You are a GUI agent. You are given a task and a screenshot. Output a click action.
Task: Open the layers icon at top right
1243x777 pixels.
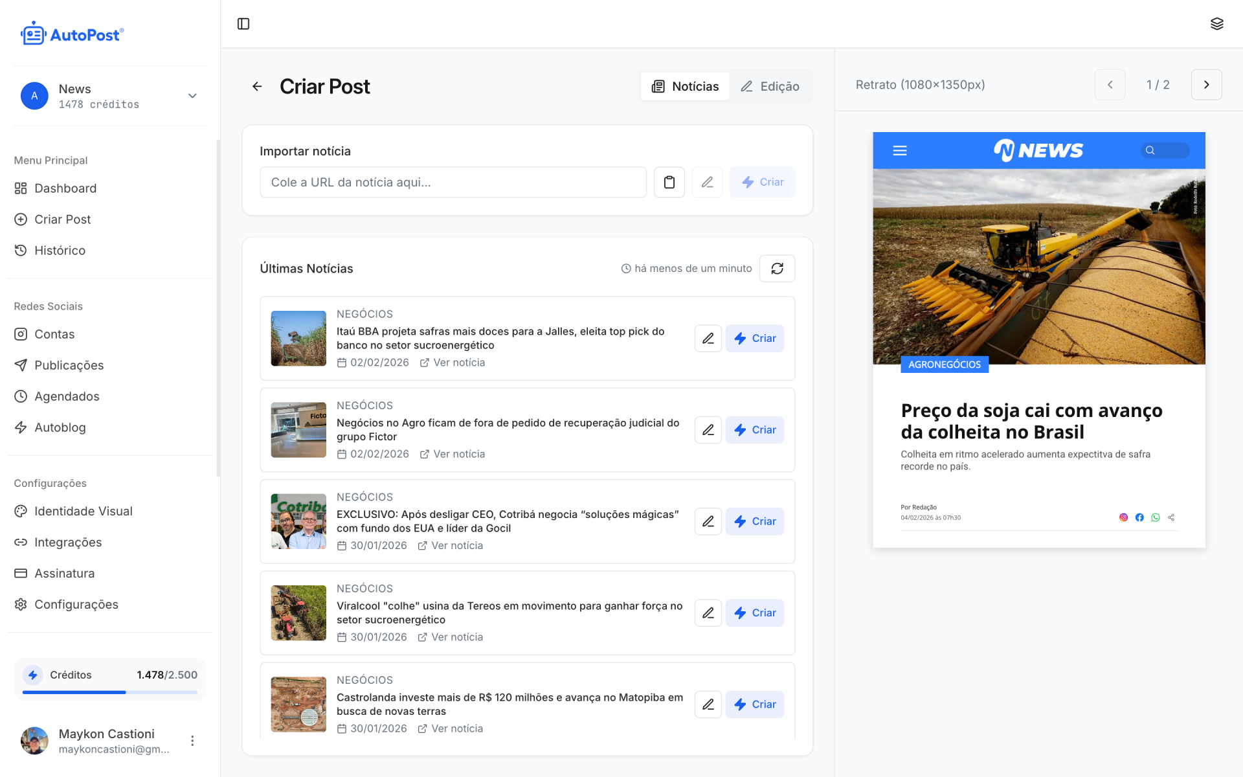point(1217,23)
